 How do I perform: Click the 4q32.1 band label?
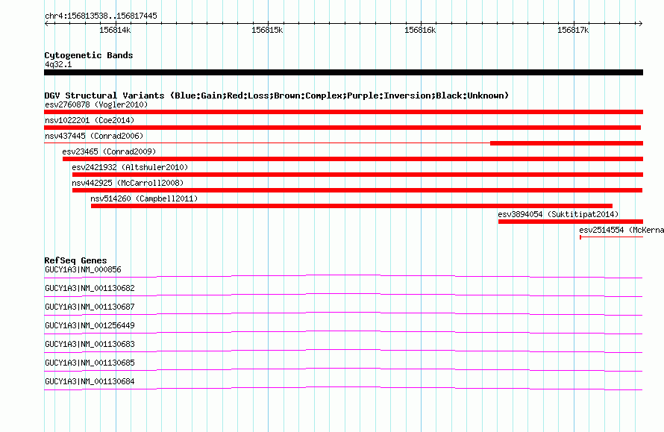(x=58, y=64)
